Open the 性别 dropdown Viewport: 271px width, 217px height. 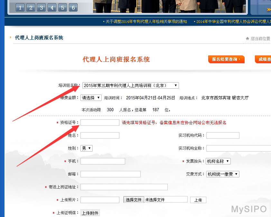(86, 148)
